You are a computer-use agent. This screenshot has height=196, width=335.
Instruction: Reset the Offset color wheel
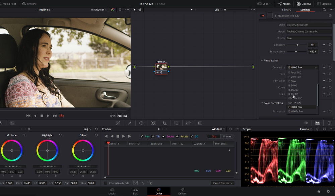click(x=96, y=135)
